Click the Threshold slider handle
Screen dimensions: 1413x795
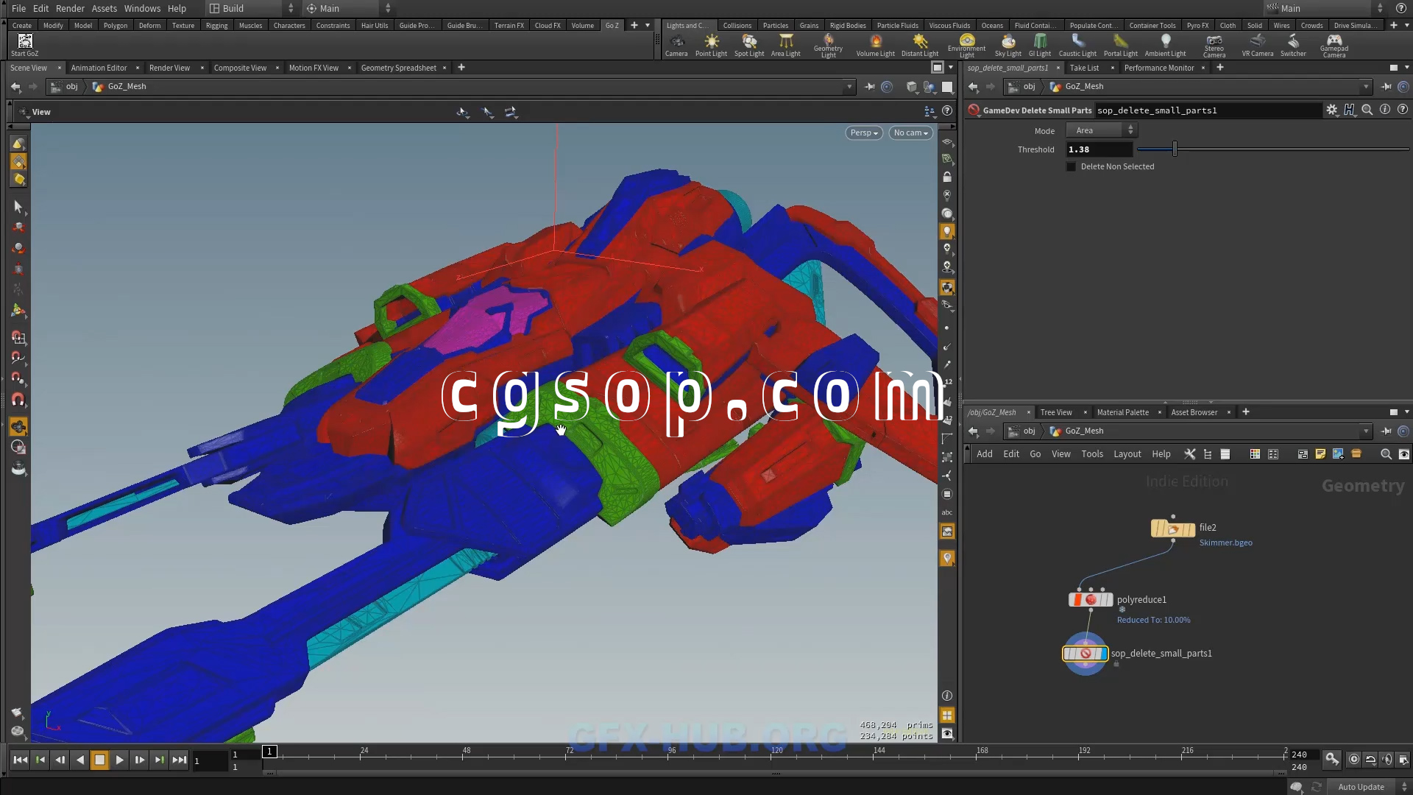click(x=1175, y=149)
